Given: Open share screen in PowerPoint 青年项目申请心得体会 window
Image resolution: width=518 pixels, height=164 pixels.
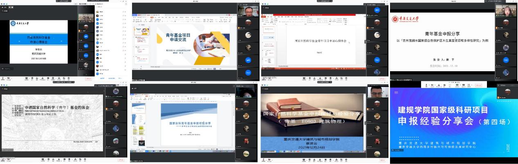Looking at the screenshot, I should [x=304, y=78].
